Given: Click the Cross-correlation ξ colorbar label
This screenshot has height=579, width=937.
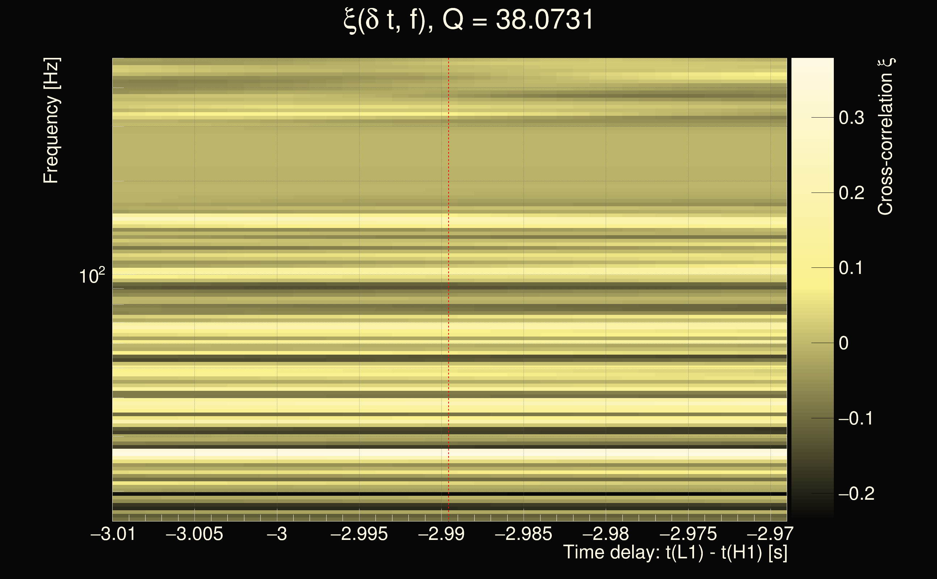Looking at the screenshot, I should click(885, 137).
